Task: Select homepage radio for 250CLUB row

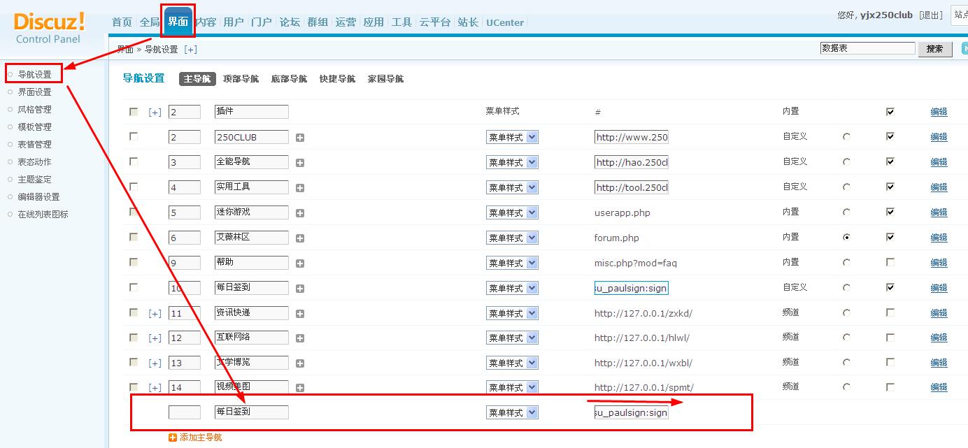Action: pos(847,137)
